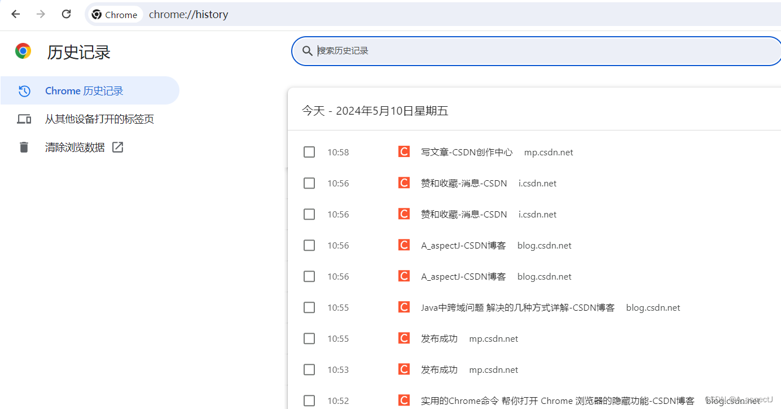
Task: Click the trash can icon in sidebar
Action: pos(24,147)
